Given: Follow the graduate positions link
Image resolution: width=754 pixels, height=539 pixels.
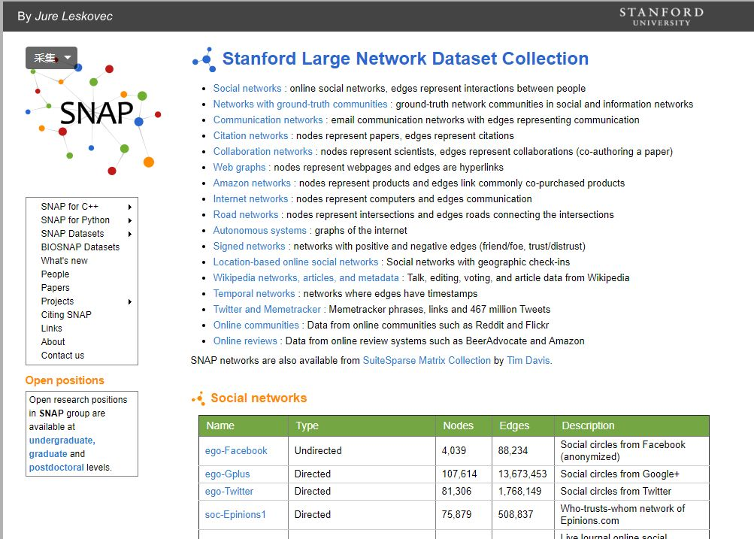Looking at the screenshot, I should pos(48,454).
